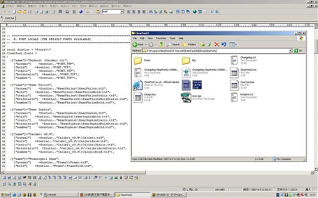The height and width of the screenshot is (198, 318).
Task: Toggle the Folders pane in Explorer
Action: pyautogui.click(x=189, y=44)
